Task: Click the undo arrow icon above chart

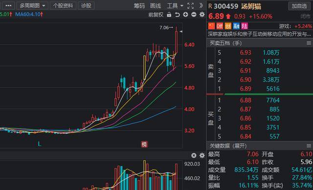Action: [x=177, y=15]
